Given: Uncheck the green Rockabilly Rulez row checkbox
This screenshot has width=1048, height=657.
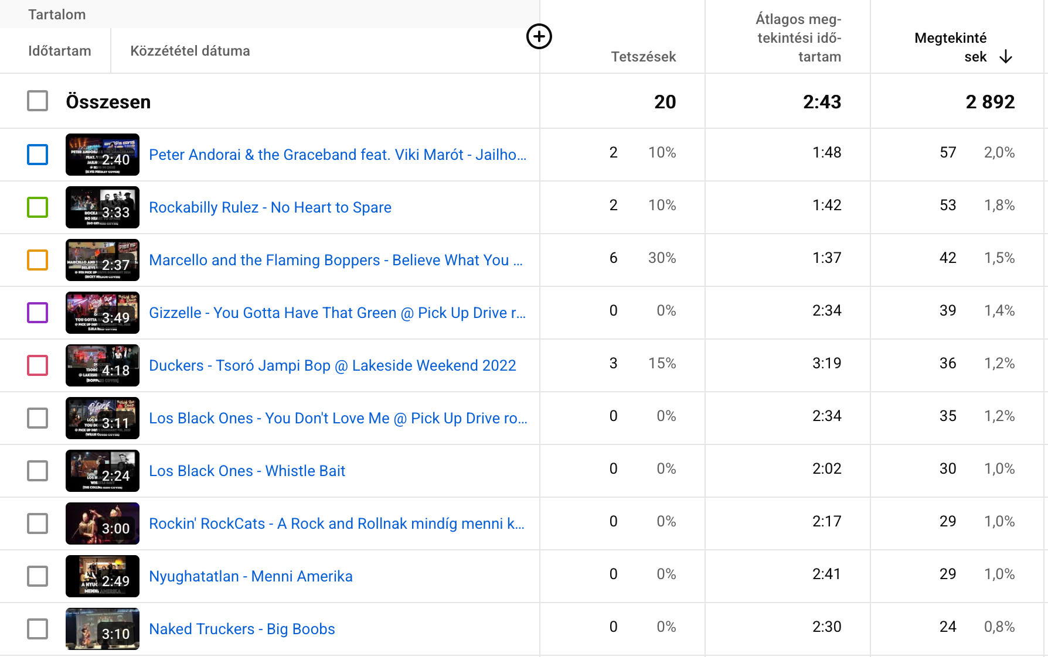Looking at the screenshot, I should (x=38, y=207).
